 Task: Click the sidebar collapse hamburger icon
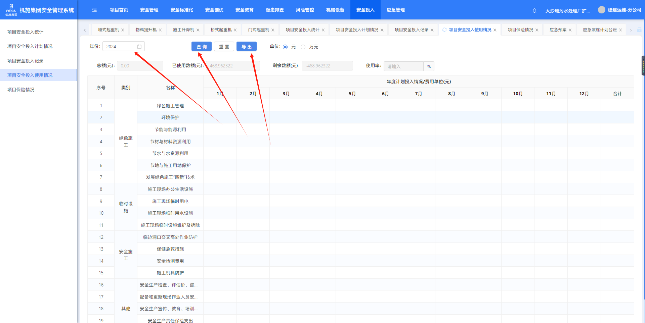pyautogui.click(x=94, y=10)
